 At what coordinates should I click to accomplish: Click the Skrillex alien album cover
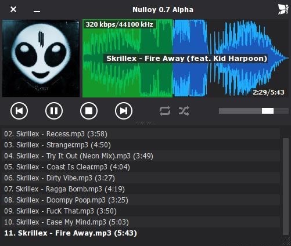pos(41,58)
